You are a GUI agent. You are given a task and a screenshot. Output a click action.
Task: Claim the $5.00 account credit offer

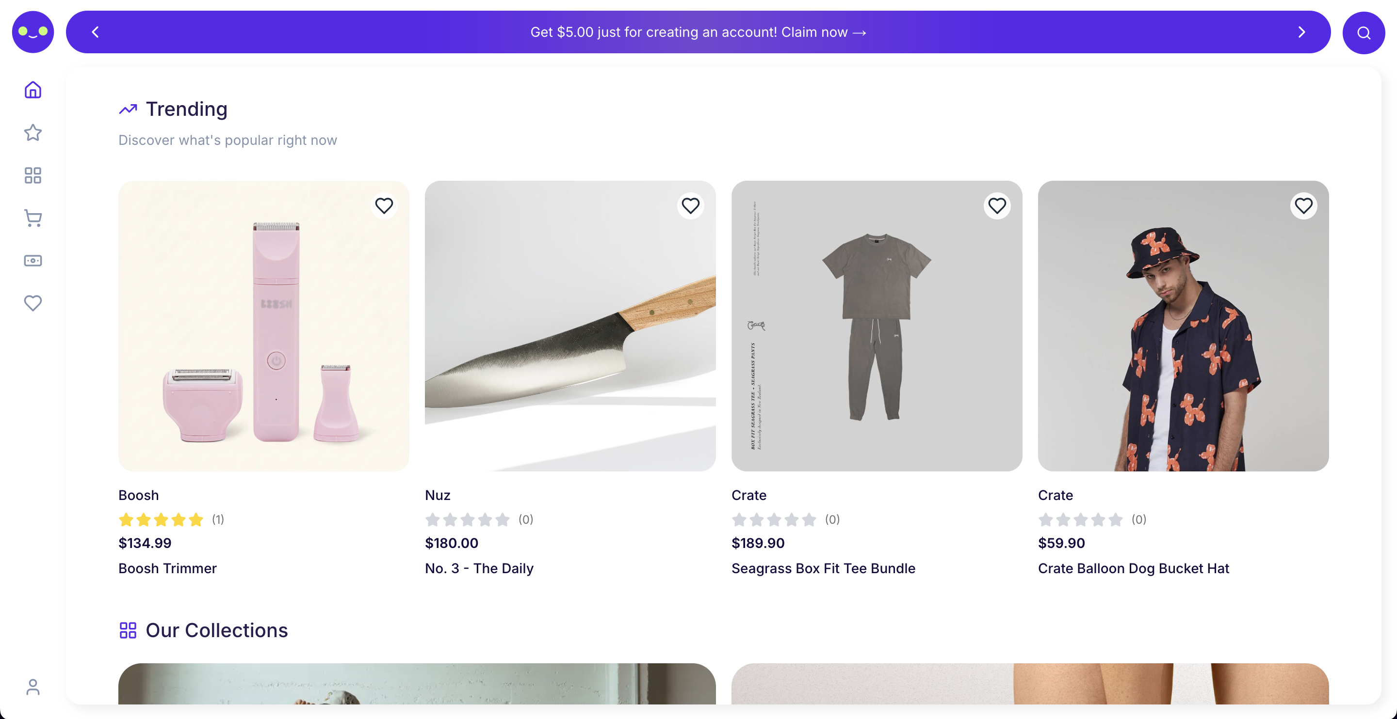pos(698,32)
